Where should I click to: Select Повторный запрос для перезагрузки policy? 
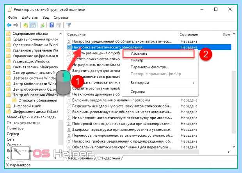[122, 123]
